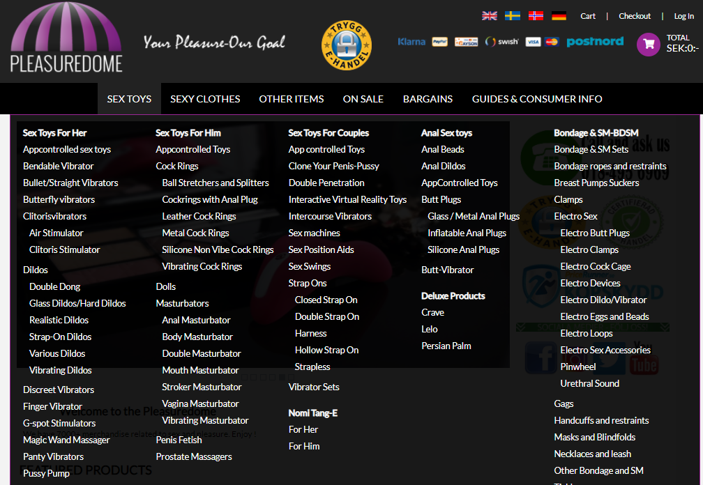The image size is (703, 485).
Task: Open Finger Vibrator category
Action: (x=52, y=407)
